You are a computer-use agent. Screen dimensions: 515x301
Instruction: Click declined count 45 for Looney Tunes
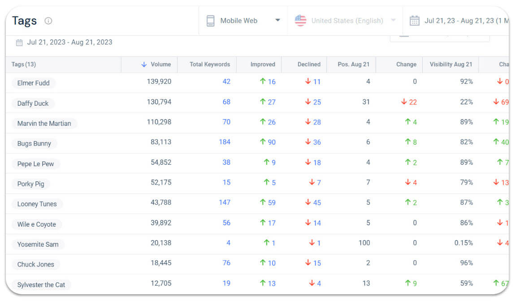(x=316, y=202)
